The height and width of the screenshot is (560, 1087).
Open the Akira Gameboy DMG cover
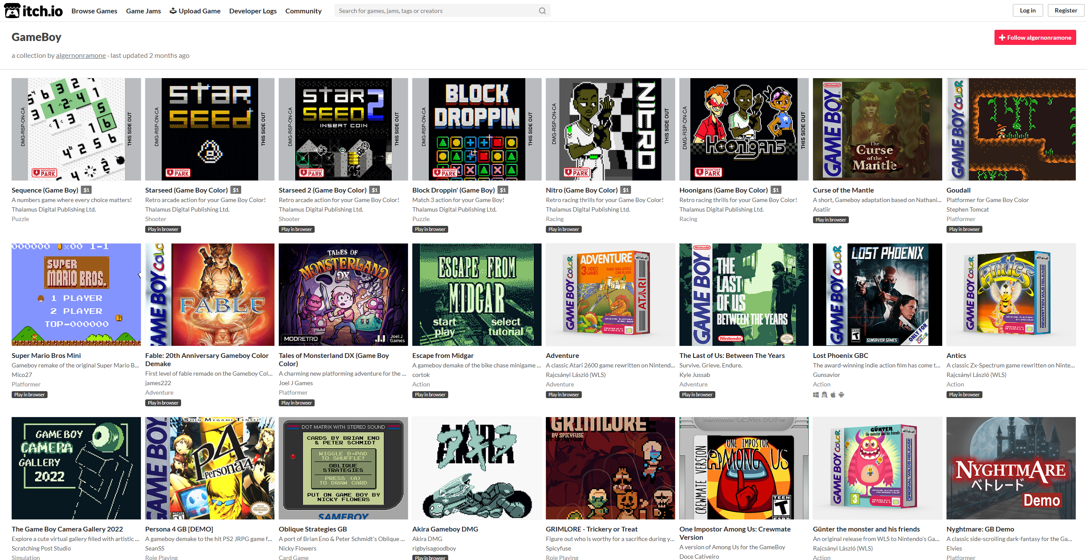pos(477,468)
